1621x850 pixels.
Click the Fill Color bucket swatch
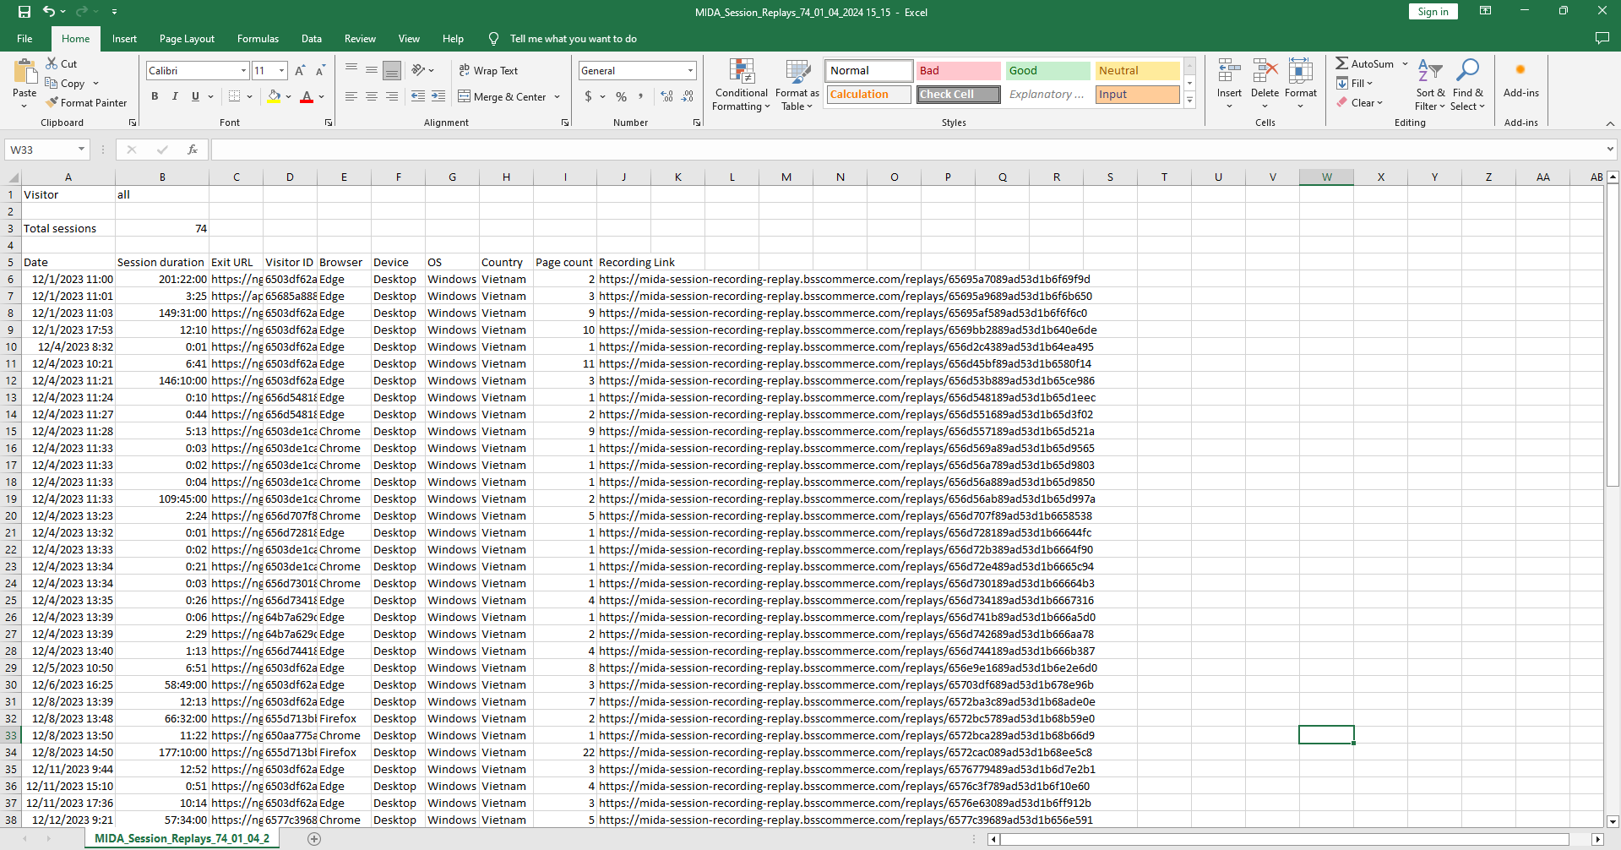tap(274, 96)
